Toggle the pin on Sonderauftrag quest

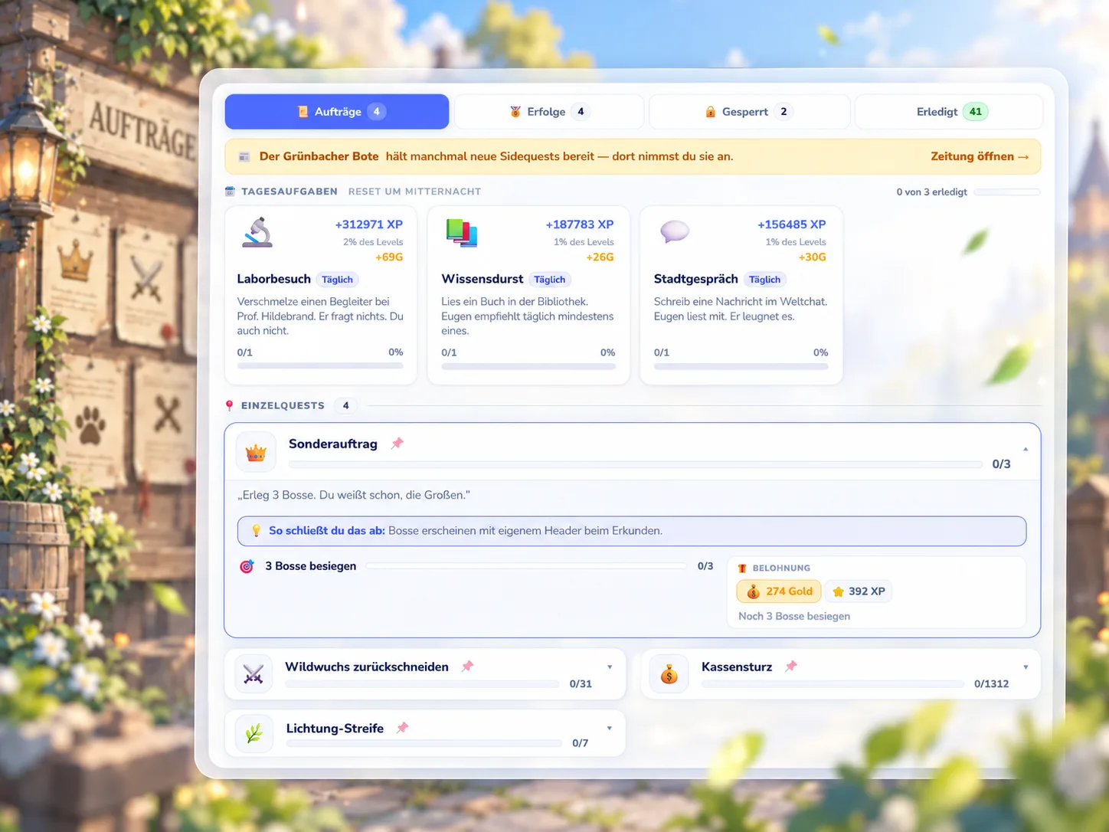point(397,444)
